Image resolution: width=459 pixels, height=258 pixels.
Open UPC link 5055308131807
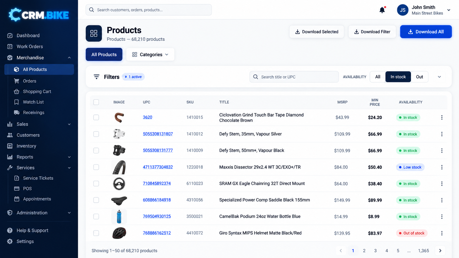(158, 134)
